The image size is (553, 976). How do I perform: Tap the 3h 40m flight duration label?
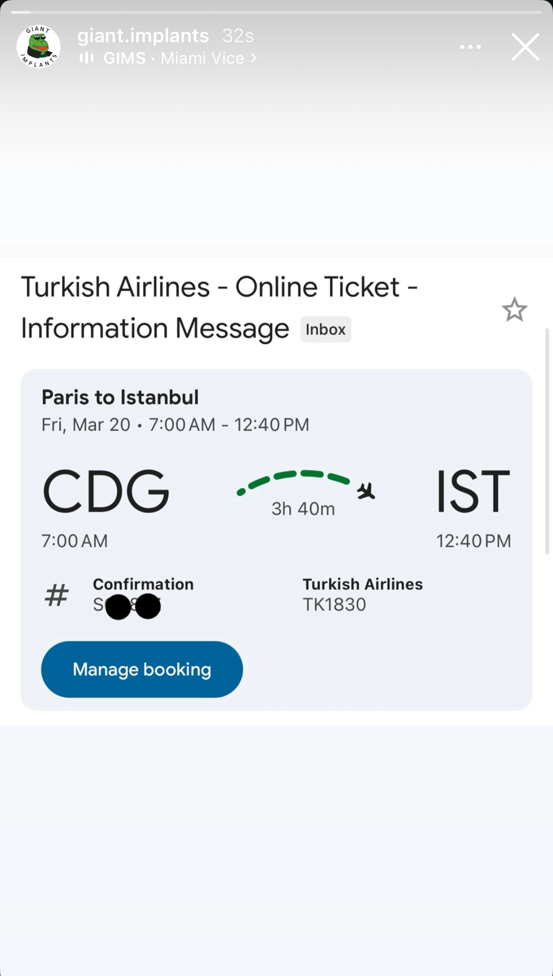[x=303, y=509]
